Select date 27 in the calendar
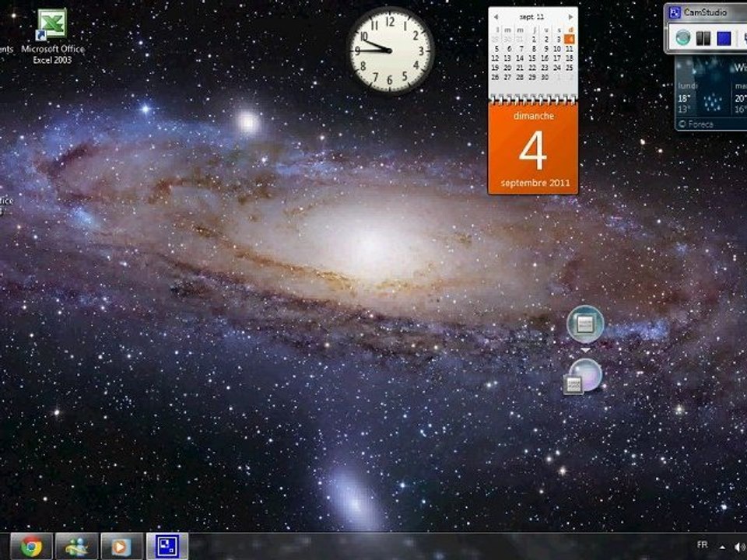The image size is (747, 560). [508, 77]
